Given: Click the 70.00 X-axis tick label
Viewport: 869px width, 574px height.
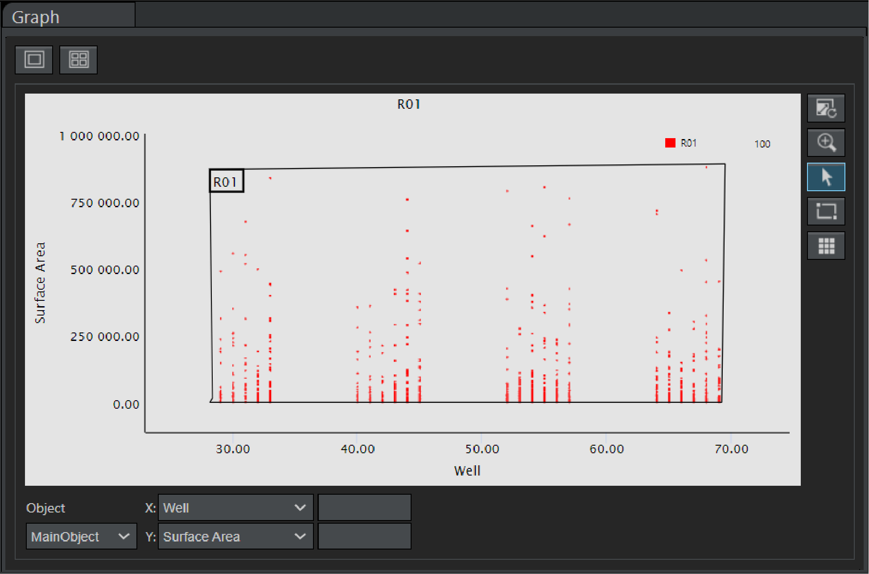Looking at the screenshot, I should click(x=731, y=449).
